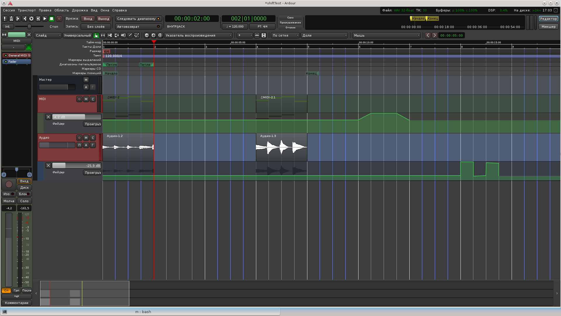The width and height of the screenshot is (561, 316).
Task: Toggle Автовозврат option
Action: (138, 27)
